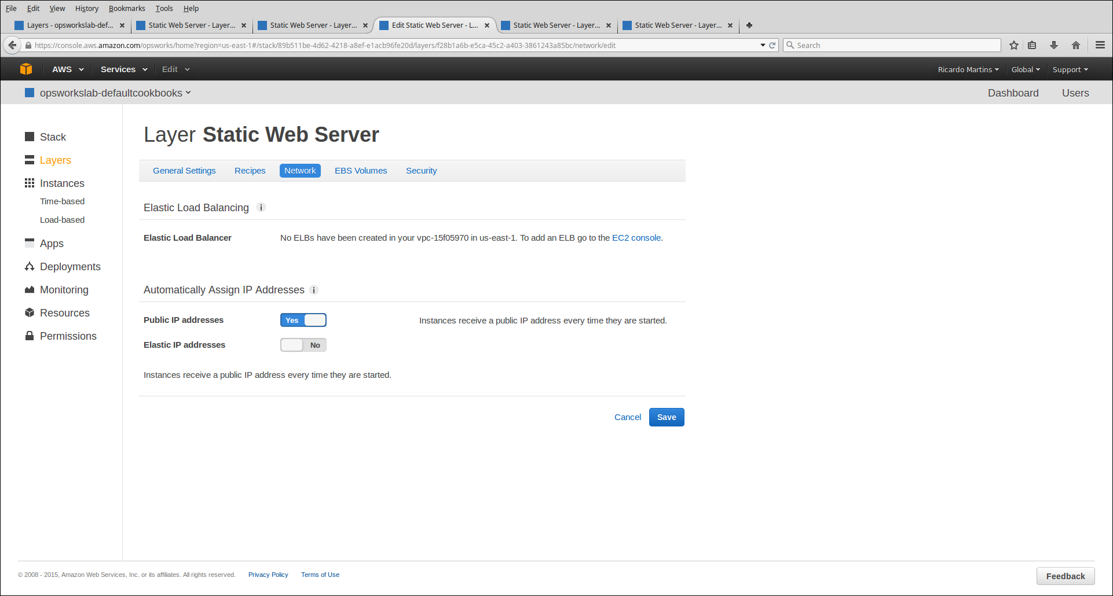This screenshot has height=596, width=1113.
Task: Click the browser home icon
Action: click(x=1075, y=45)
